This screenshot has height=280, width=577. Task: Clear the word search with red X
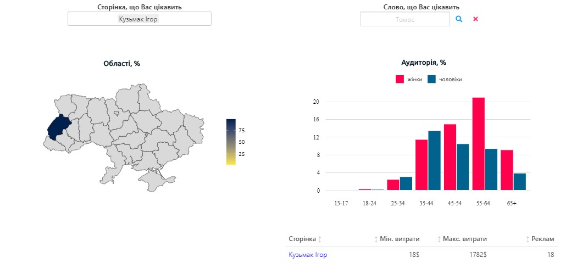(476, 19)
